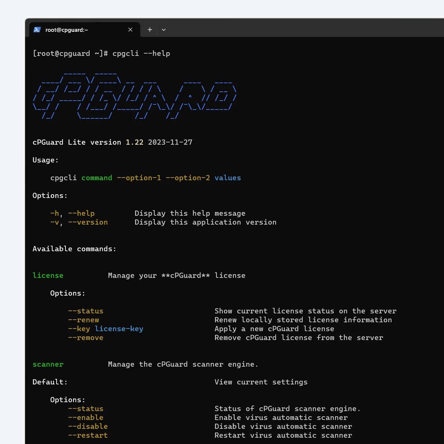Click Renew locally stored license information

coord(303,320)
